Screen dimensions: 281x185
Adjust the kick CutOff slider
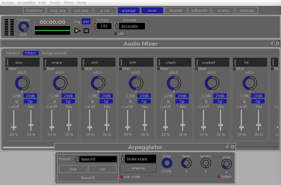(x=14, y=120)
